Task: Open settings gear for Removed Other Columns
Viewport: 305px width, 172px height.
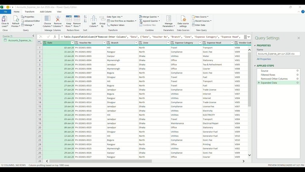Action: (297, 79)
